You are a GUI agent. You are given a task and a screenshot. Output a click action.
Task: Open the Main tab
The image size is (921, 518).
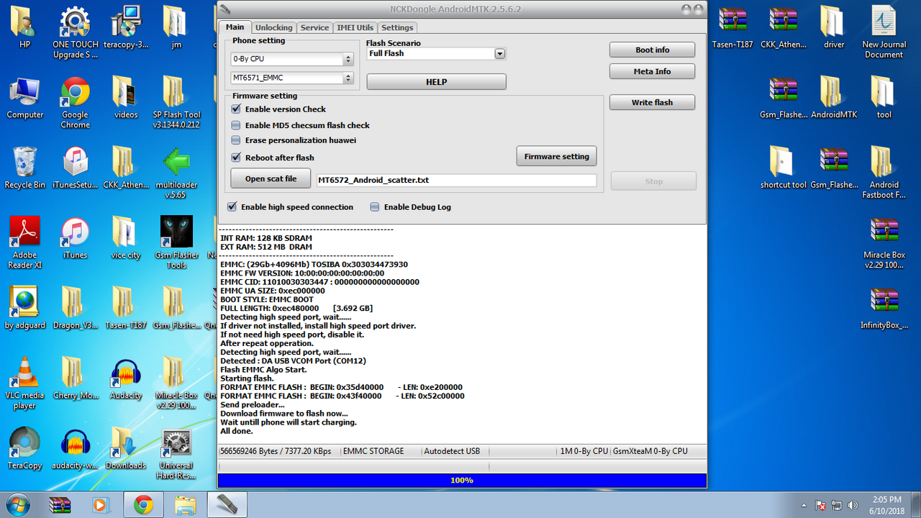click(235, 27)
